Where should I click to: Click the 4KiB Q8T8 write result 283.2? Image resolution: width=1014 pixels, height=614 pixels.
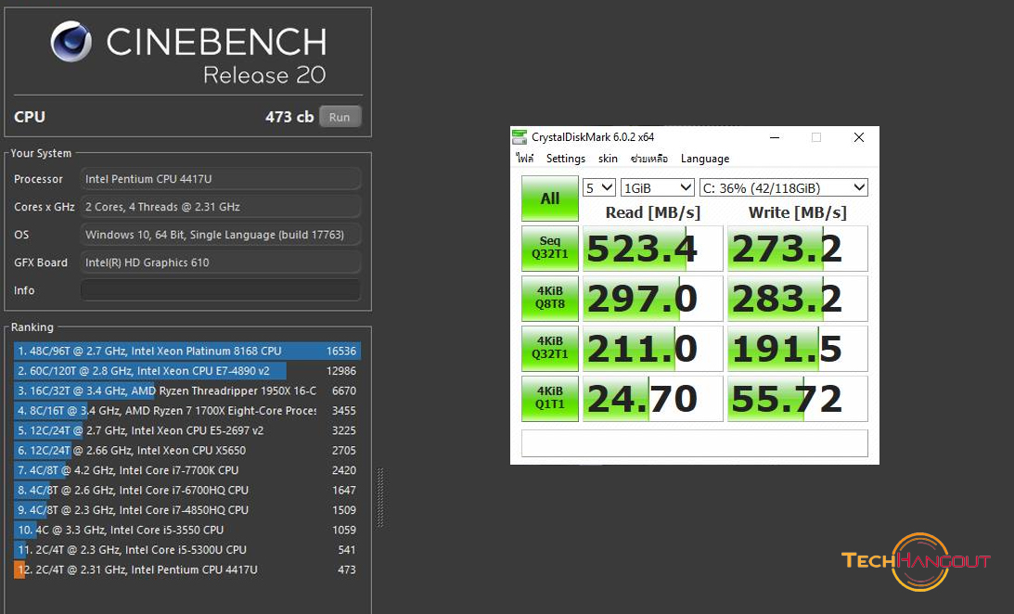[x=797, y=298]
